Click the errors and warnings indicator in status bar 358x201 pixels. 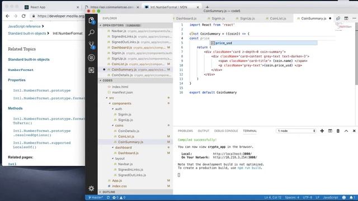click(119, 198)
